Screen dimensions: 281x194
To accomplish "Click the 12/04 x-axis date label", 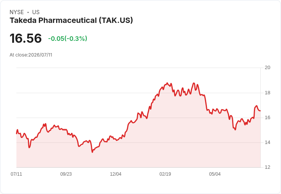I will (116, 174).
